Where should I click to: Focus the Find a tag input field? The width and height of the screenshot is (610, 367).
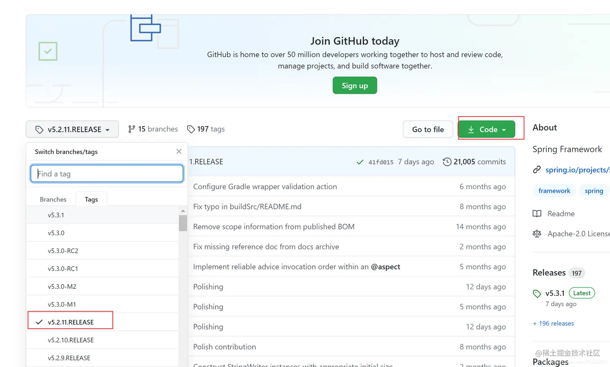(107, 173)
